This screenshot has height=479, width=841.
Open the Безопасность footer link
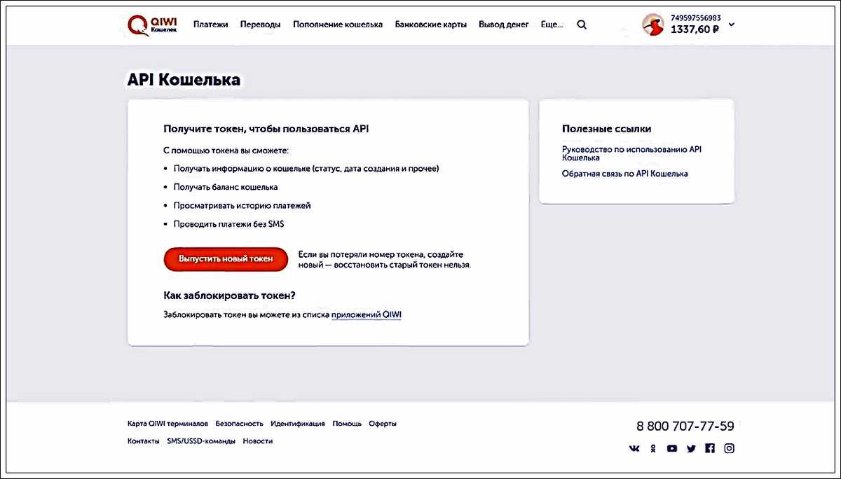[240, 424]
